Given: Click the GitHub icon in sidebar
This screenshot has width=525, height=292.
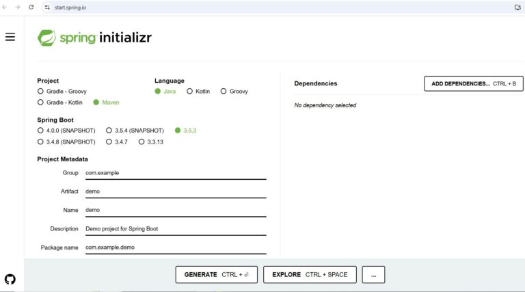Looking at the screenshot, I should coord(10,279).
